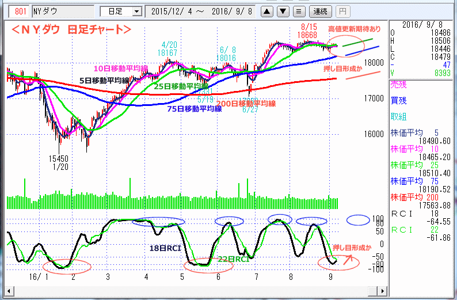The image size is (457, 300).
Task: Click the 15450 low price label on chart
Action: 58,158
